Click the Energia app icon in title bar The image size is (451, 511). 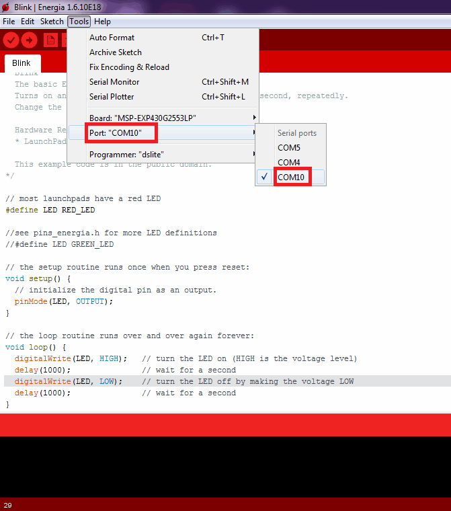click(6, 6)
